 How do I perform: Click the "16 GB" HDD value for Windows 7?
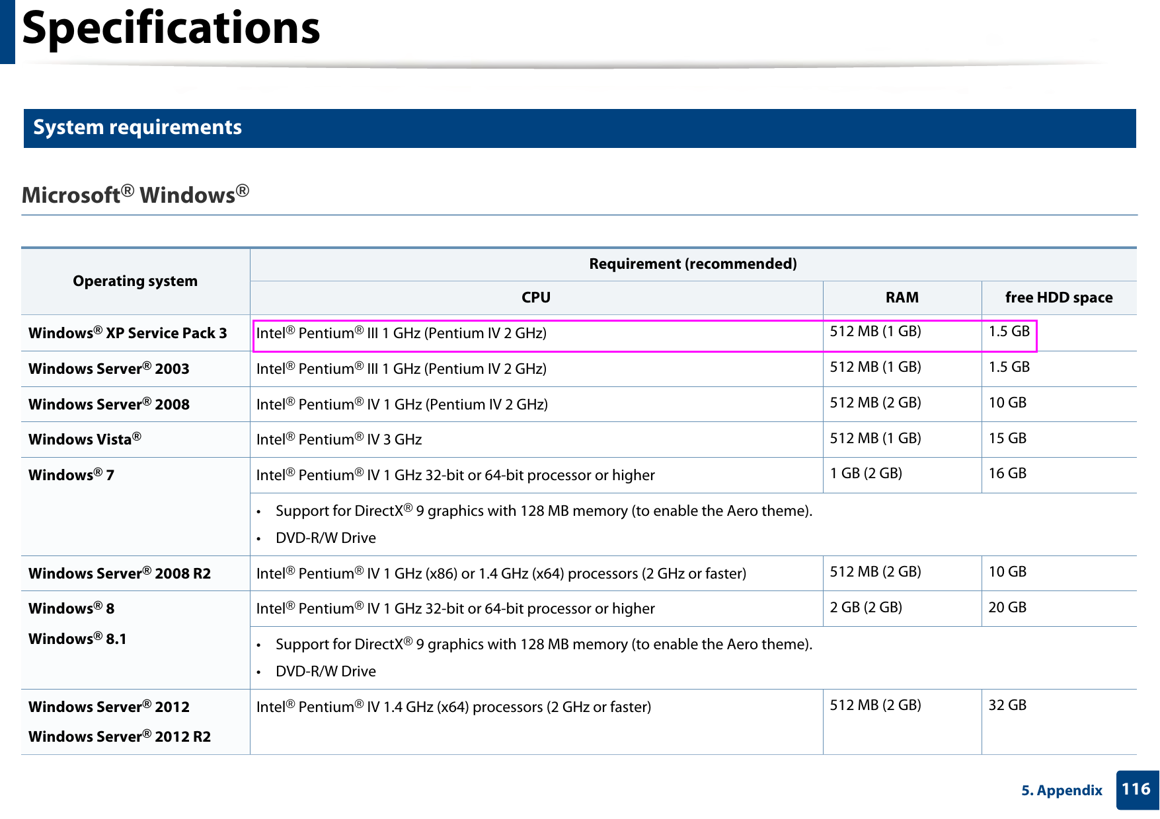pyautogui.click(x=1007, y=473)
